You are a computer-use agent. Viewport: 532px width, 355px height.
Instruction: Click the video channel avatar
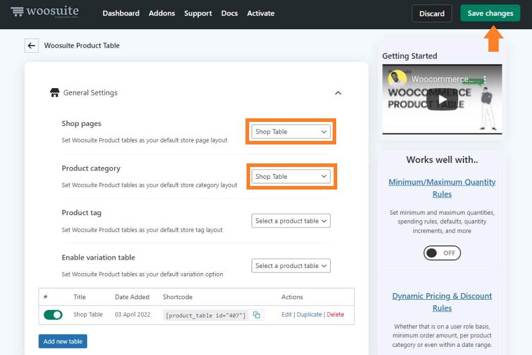397,79
